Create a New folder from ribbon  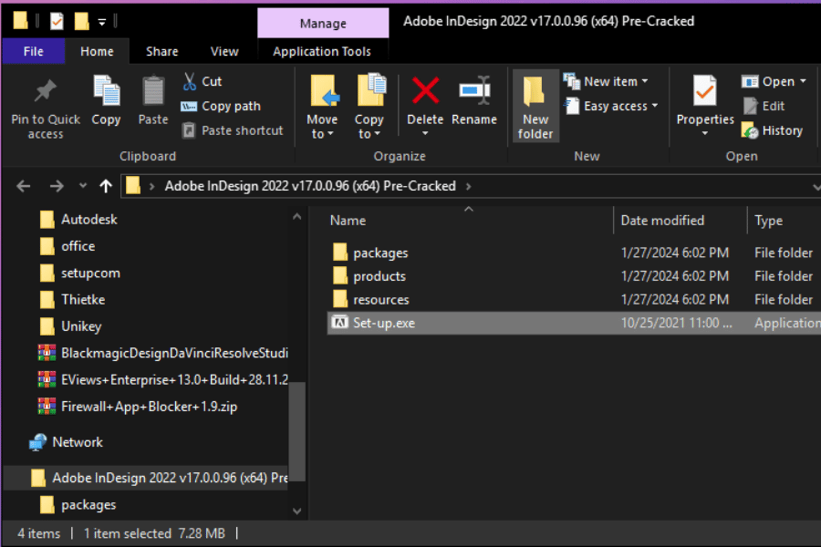coord(535,107)
